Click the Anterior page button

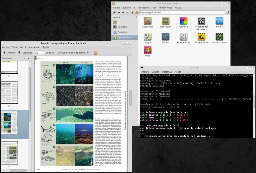(10, 53)
